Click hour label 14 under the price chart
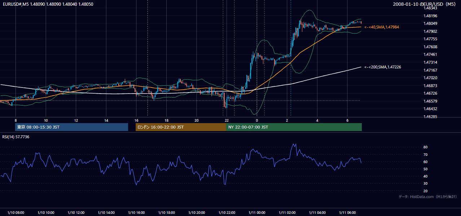Viewport: 461px width, 216px height. [x=106, y=120]
